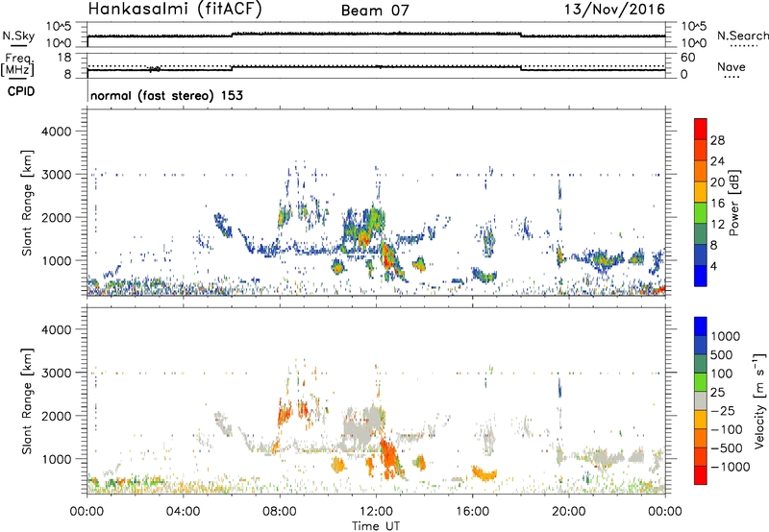The width and height of the screenshot is (769, 532).
Task: Click the '18' frequency axis tick
Action: click(x=64, y=57)
